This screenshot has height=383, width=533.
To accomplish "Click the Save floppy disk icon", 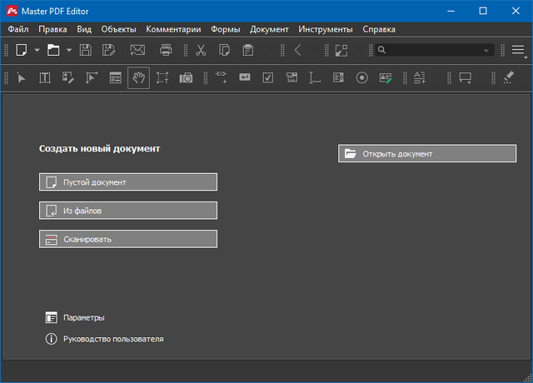I will pos(85,50).
